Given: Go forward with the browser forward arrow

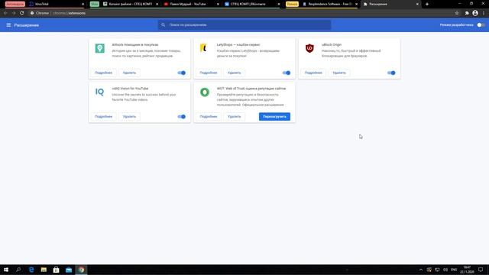Looking at the screenshot, I should coord(14,13).
